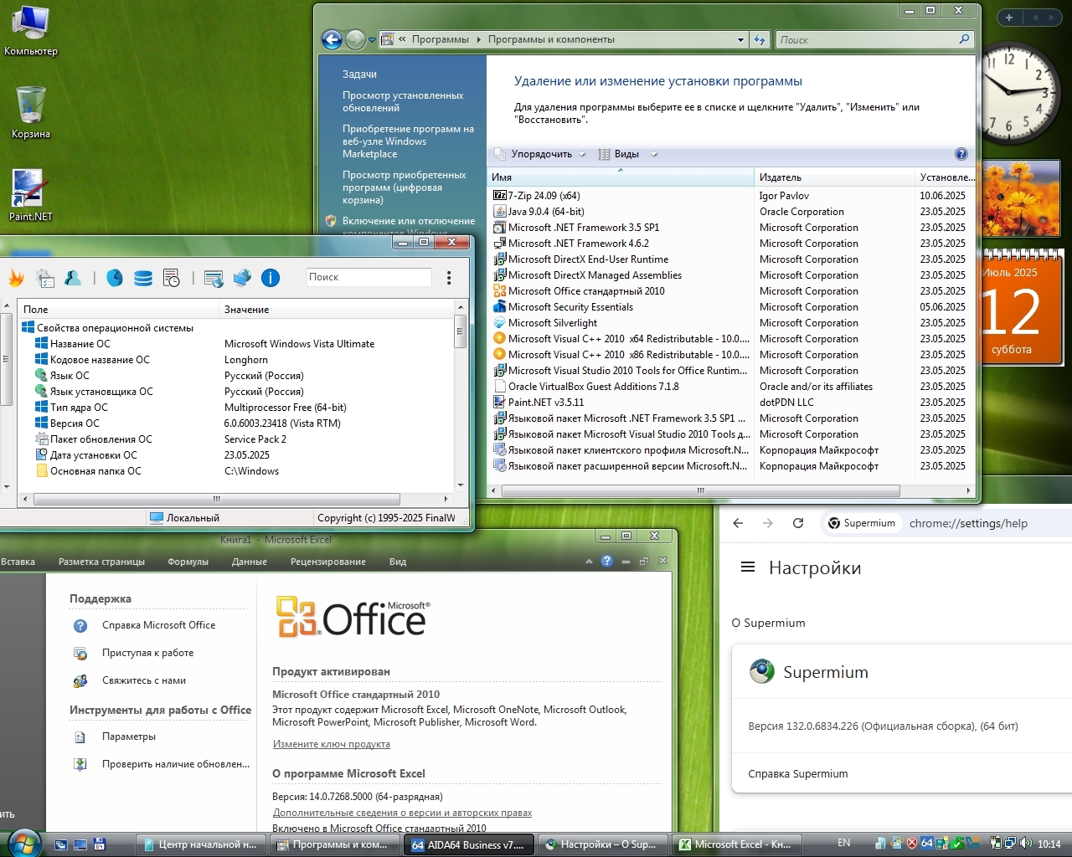The height and width of the screenshot is (857, 1072).
Task: Go back in Programs and Features window
Action: 332,39
